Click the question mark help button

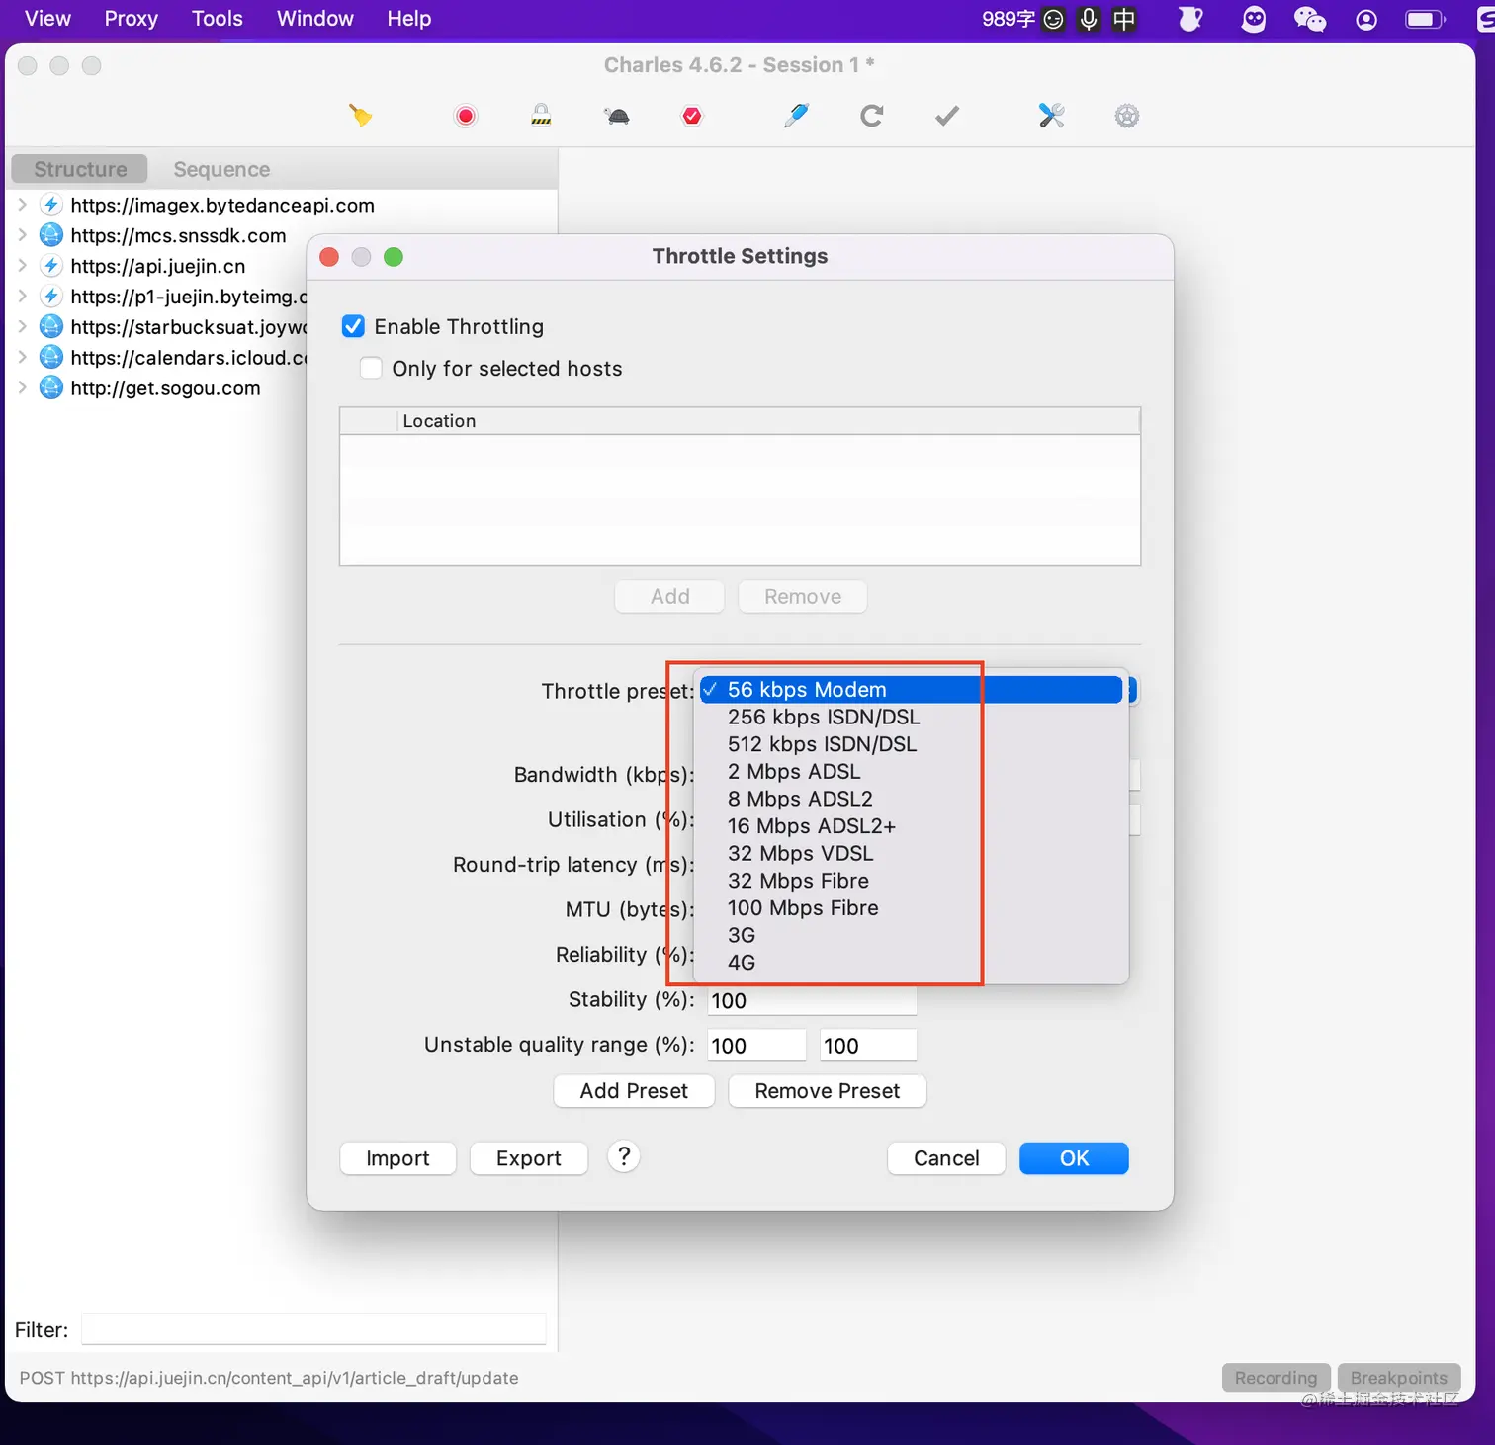(x=624, y=1156)
